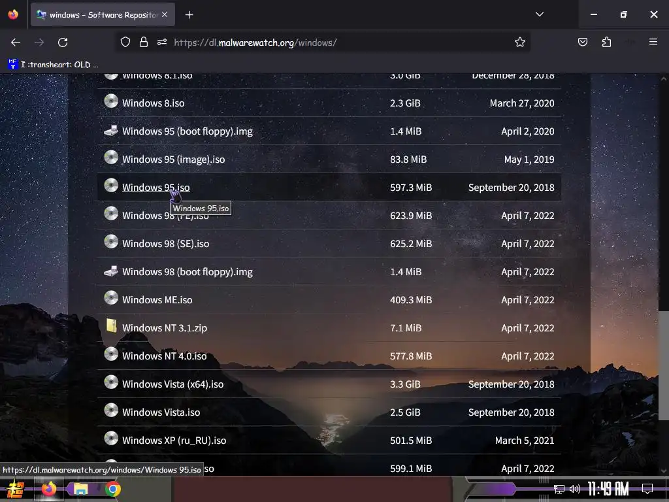Click the March 27, 2020 date
Image resolution: width=669 pixels, height=502 pixels.
point(522,103)
